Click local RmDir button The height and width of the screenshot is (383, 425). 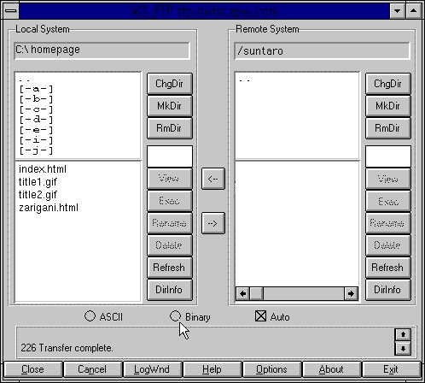click(170, 128)
